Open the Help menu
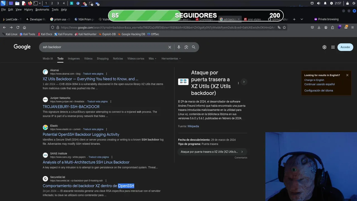This screenshot has height=201, width=357. [64, 9]
